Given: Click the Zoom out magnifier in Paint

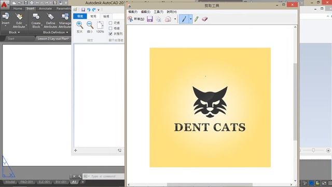Looking at the screenshot, I should [90, 25].
